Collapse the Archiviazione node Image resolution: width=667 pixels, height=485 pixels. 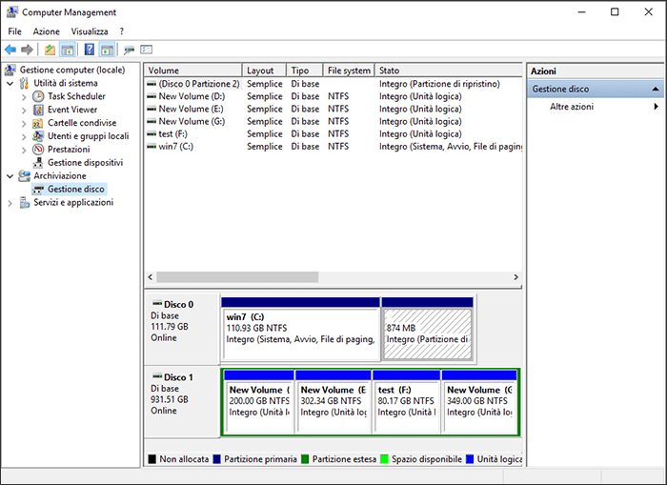click(10, 176)
